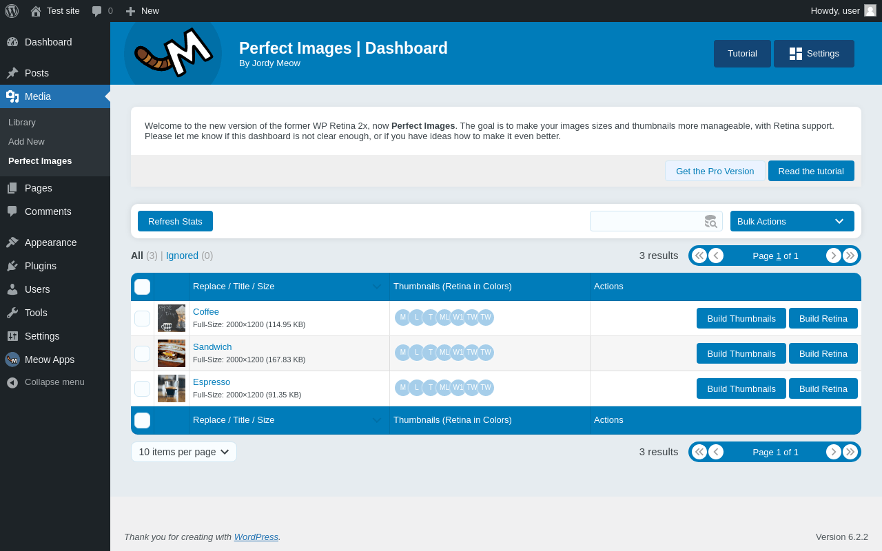The width and height of the screenshot is (882, 551).
Task: Click the search icon in the search field
Action: point(710,221)
